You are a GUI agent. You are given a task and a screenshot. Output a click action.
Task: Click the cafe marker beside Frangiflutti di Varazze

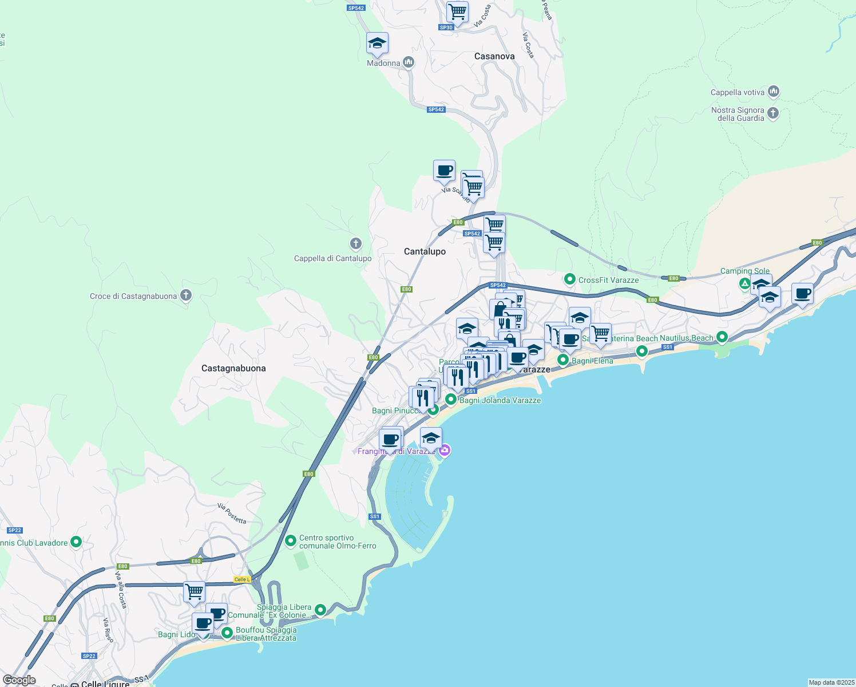tap(390, 440)
